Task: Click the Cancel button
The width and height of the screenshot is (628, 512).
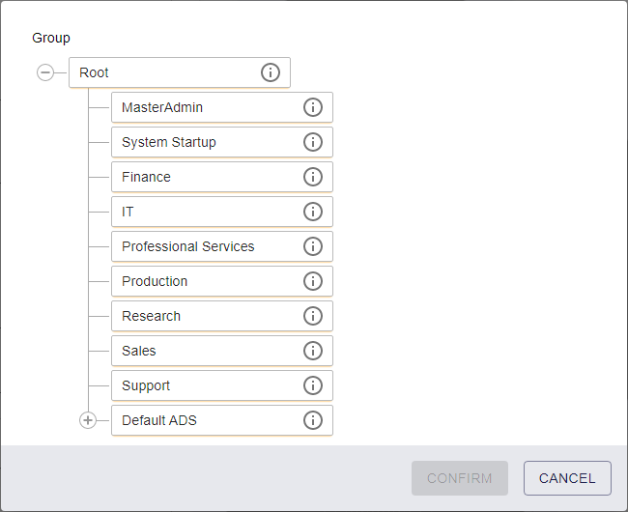Action: pos(567,478)
